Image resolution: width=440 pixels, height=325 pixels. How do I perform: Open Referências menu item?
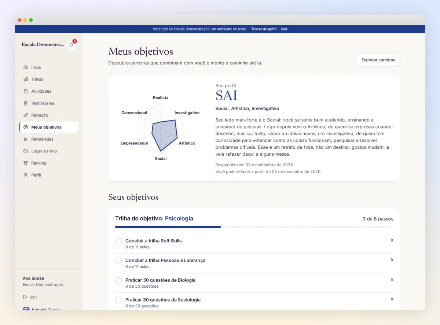[x=49, y=139]
